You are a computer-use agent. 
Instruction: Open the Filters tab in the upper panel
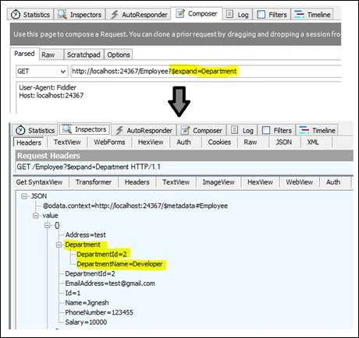272,14
